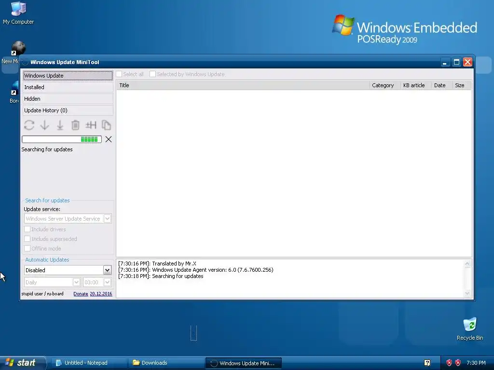
Task: Open the Daily schedule dropdown
Action: 52,282
